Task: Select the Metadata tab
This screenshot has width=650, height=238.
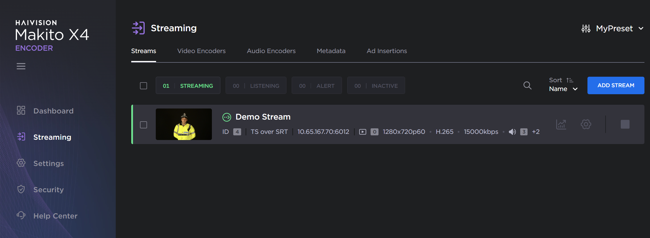Action: coord(331,51)
